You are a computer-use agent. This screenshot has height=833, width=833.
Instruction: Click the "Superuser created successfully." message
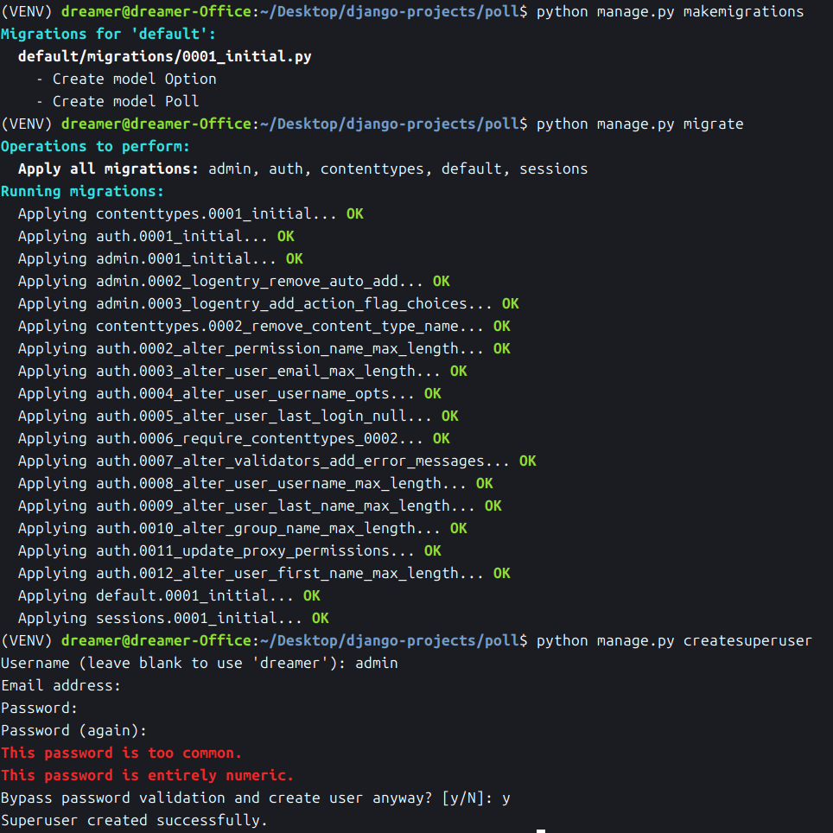(134, 821)
